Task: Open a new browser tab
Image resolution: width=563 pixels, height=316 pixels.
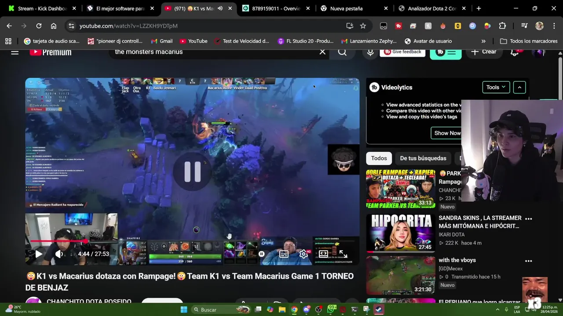Action: point(479,8)
